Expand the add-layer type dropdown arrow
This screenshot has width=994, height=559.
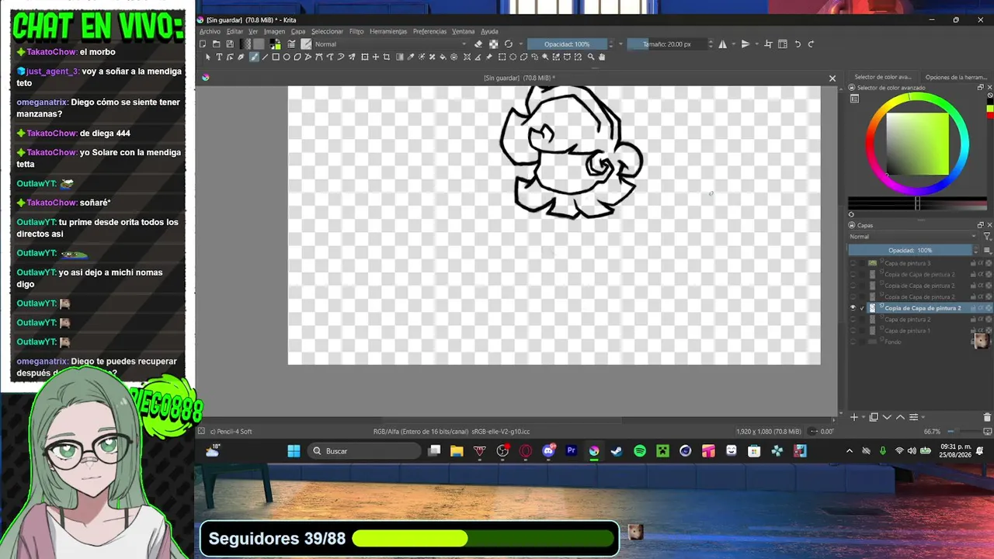[x=862, y=417]
